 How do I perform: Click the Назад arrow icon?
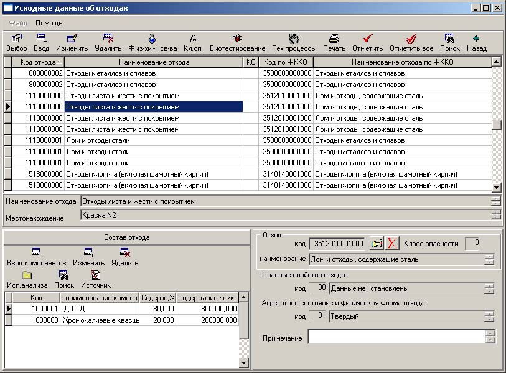476,43
